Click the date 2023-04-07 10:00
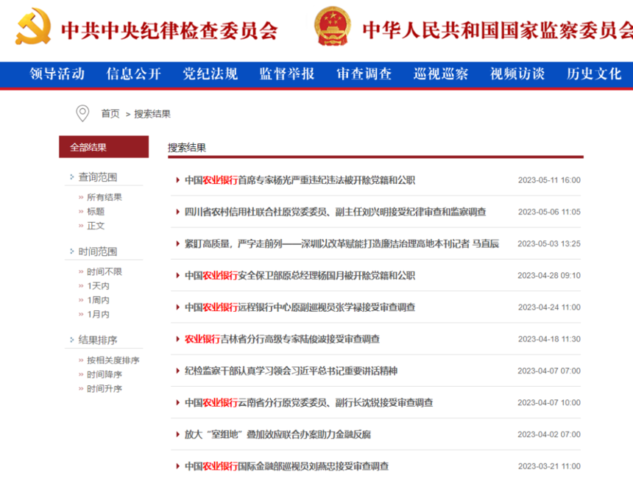This screenshot has height=478, width=633. (x=549, y=402)
